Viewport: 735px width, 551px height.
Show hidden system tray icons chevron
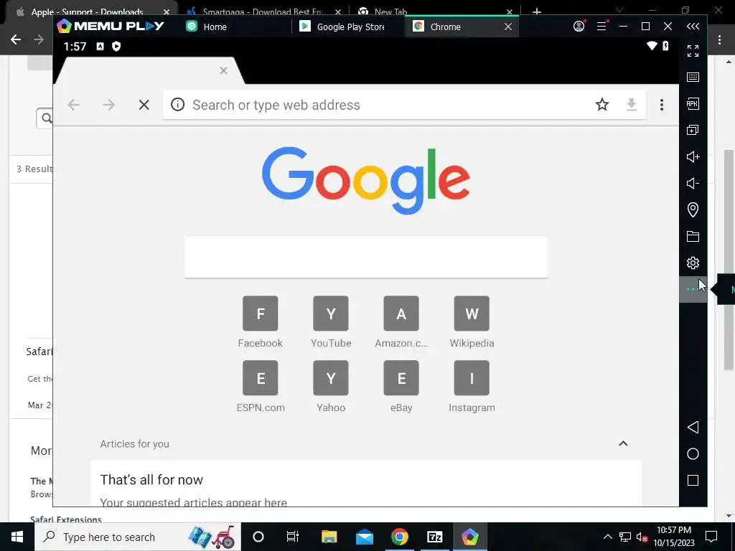607,537
